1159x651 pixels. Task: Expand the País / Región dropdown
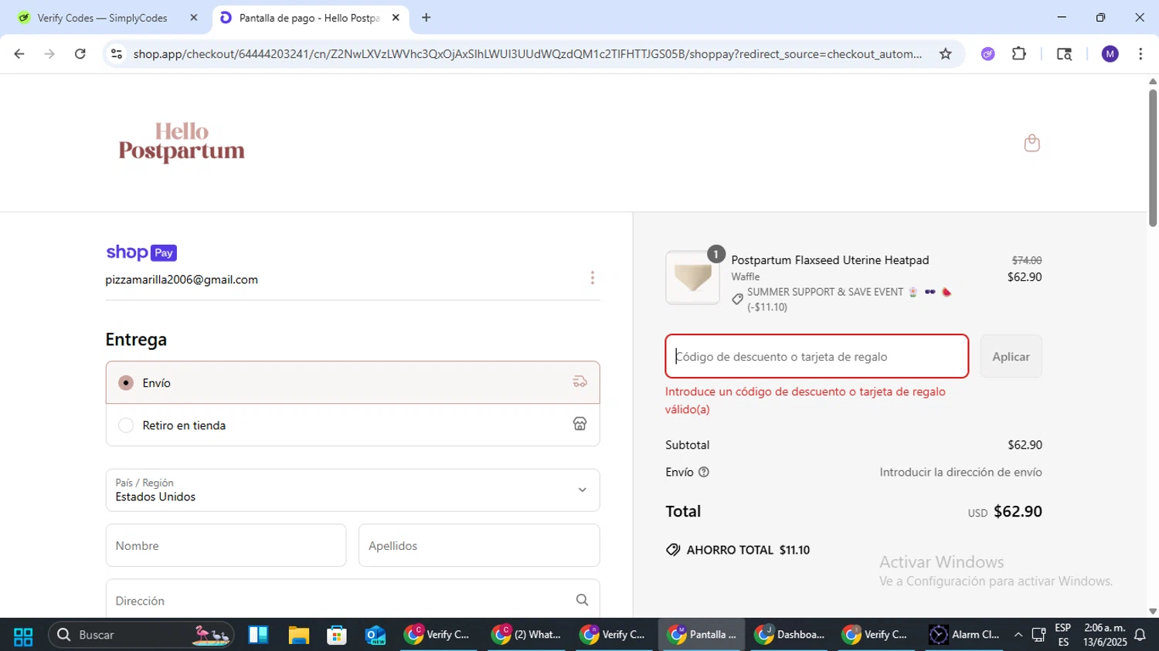pyautogui.click(x=352, y=490)
